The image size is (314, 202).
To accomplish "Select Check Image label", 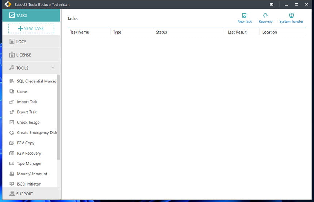I will [x=28, y=123].
